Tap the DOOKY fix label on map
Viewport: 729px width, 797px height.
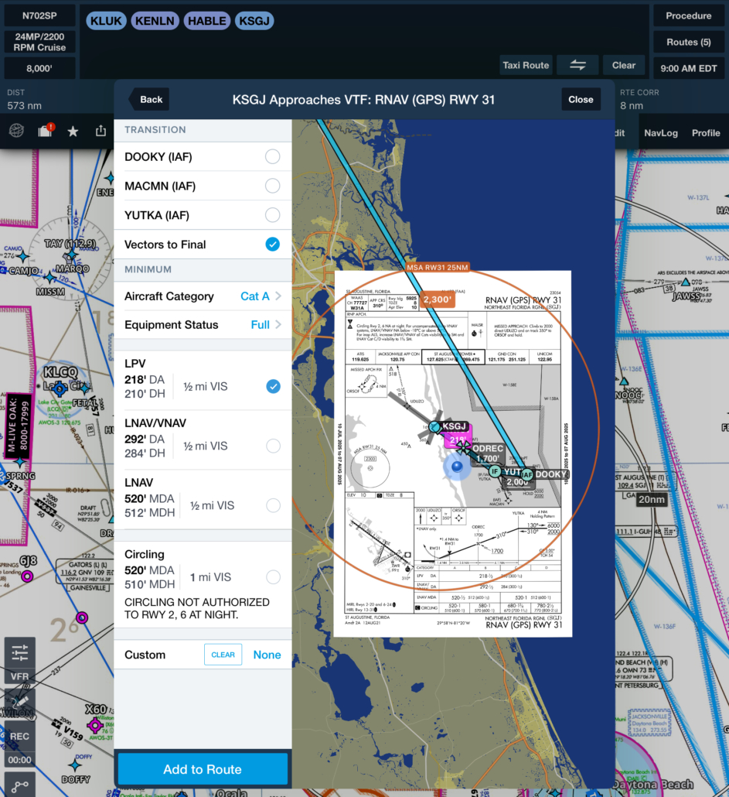pyautogui.click(x=551, y=474)
